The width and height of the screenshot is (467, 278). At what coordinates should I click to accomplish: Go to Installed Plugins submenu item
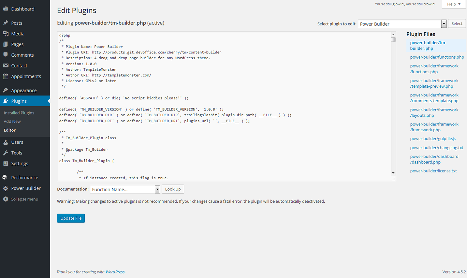pos(19,113)
